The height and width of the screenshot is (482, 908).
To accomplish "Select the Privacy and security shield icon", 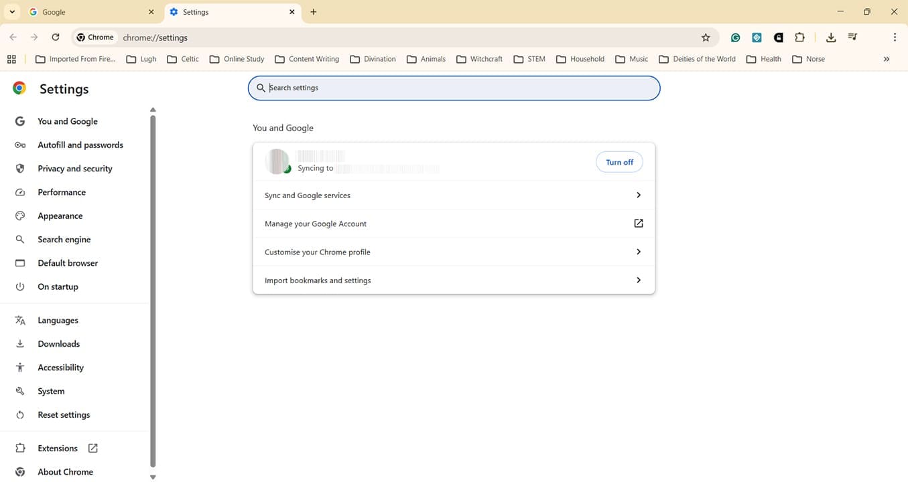I will point(19,168).
